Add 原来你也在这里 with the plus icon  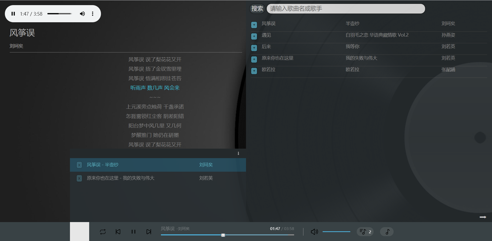pos(254,59)
